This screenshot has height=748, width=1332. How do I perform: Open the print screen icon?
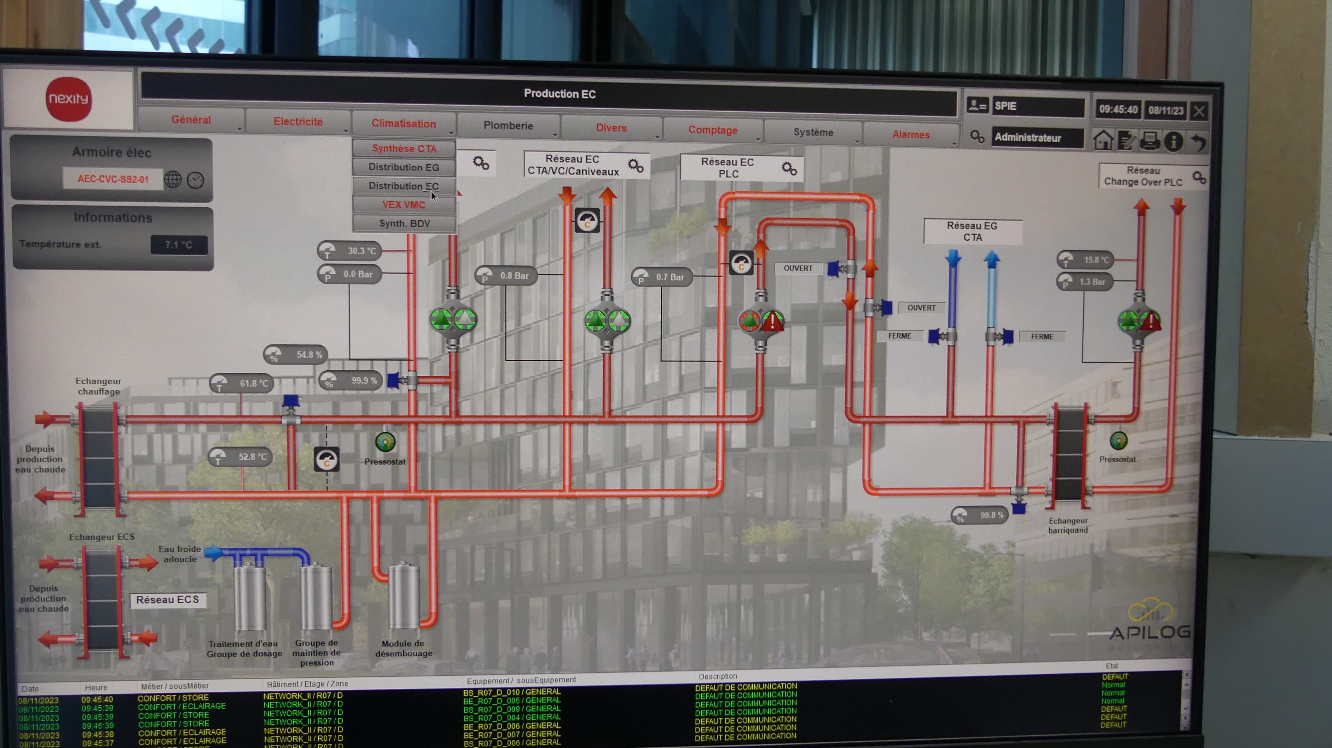tap(1150, 140)
